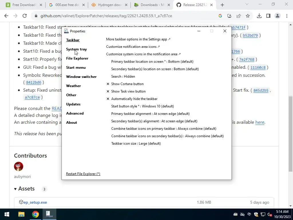
Task: Open commit link a7c87ce
Action: point(32,97)
